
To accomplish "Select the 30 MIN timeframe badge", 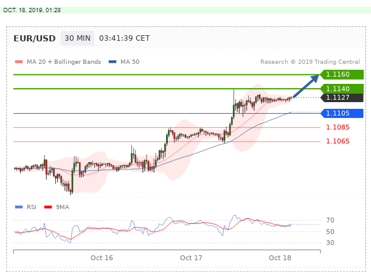I will pyautogui.click(x=78, y=38).
